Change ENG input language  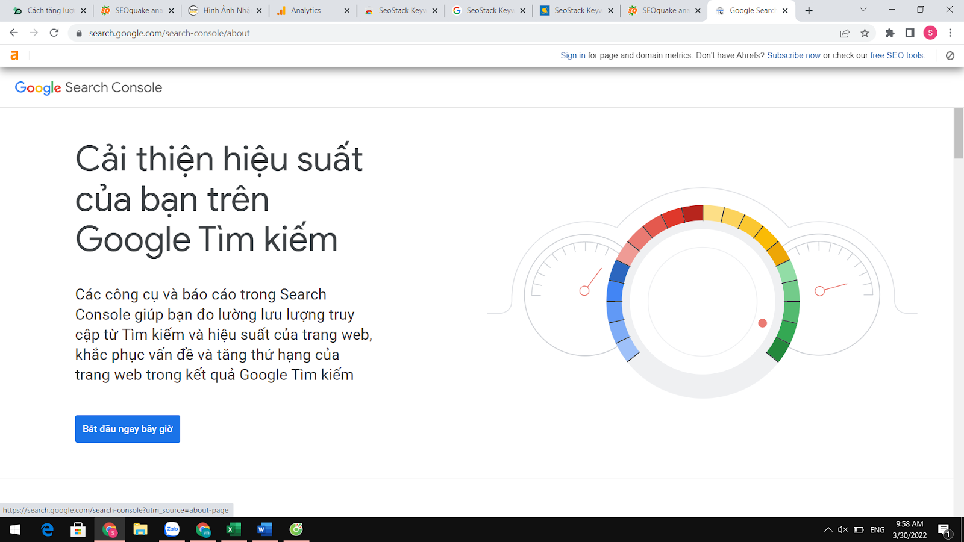pos(878,530)
